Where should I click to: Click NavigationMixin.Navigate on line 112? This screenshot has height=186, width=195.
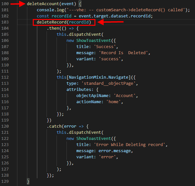99,77
